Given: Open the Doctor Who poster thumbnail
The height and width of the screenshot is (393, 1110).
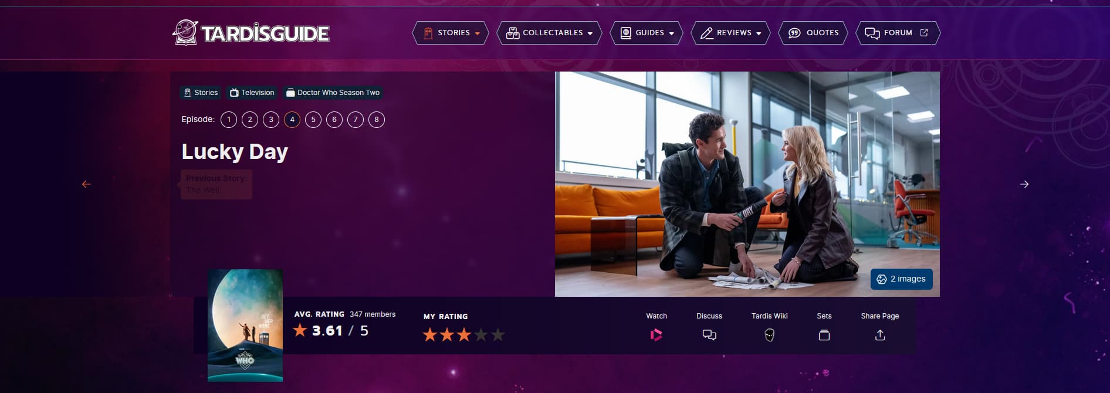Looking at the screenshot, I should pos(245,326).
